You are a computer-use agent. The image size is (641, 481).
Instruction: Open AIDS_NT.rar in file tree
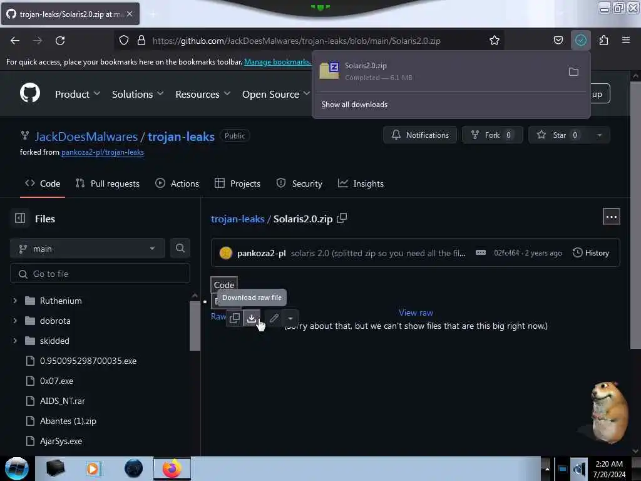pos(63,401)
